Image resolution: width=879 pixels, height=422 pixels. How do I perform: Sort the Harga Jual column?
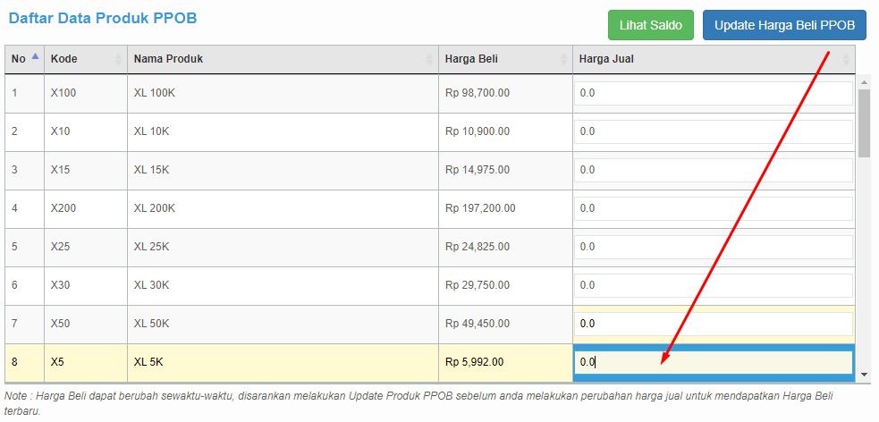coord(846,59)
